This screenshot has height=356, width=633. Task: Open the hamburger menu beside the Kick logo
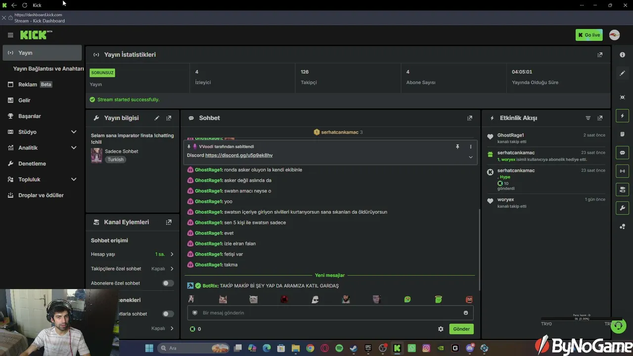[10, 35]
